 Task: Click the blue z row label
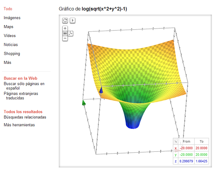(x=176, y=161)
